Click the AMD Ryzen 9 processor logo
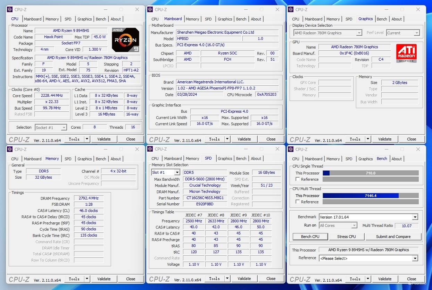Screen dimensions: 432x290 tap(125, 40)
